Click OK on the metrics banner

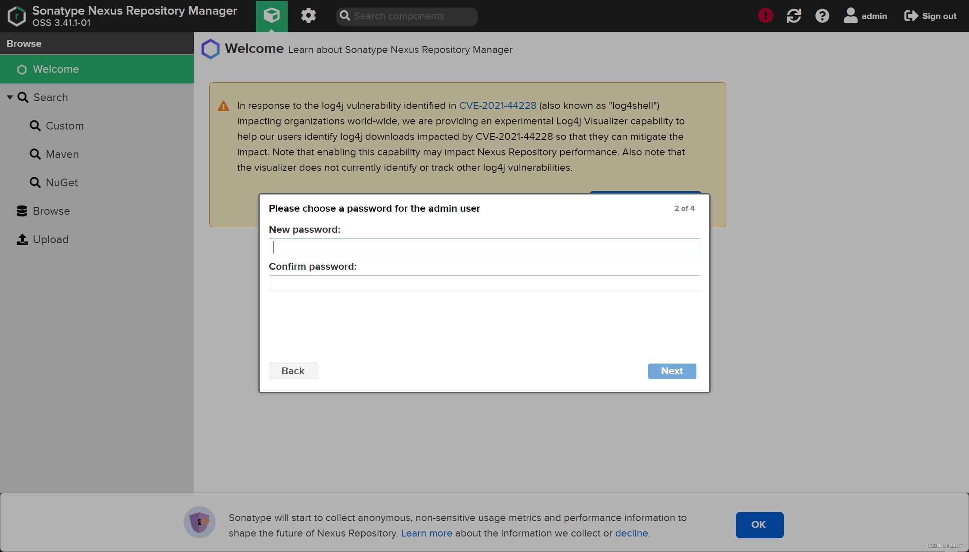759,525
